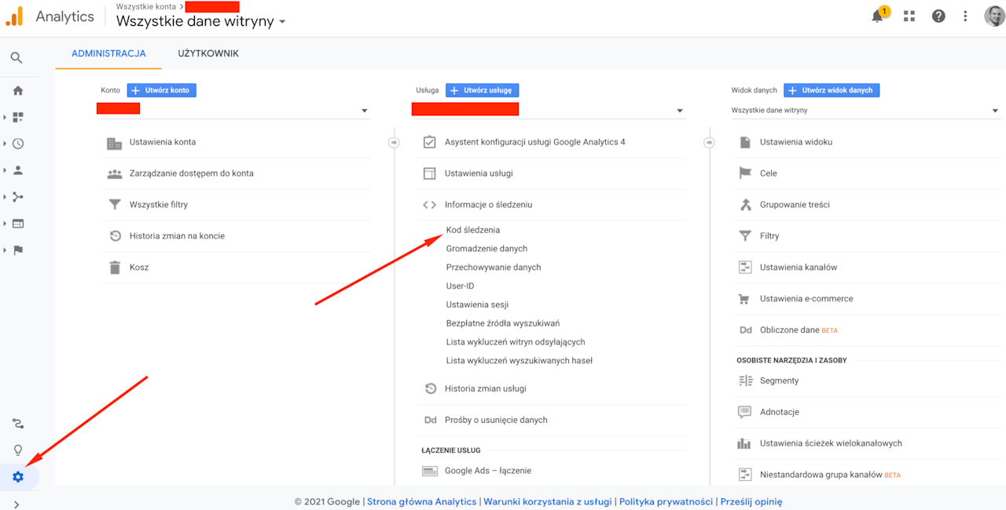This screenshot has height=510, width=1006.
Task: Open the Kod śledzenia link
Action: [x=473, y=230]
